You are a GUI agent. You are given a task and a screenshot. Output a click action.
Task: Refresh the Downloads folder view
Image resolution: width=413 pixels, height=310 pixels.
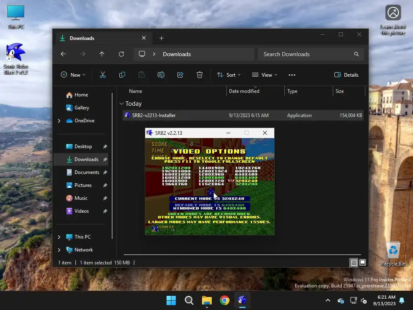click(x=121, y=54)
